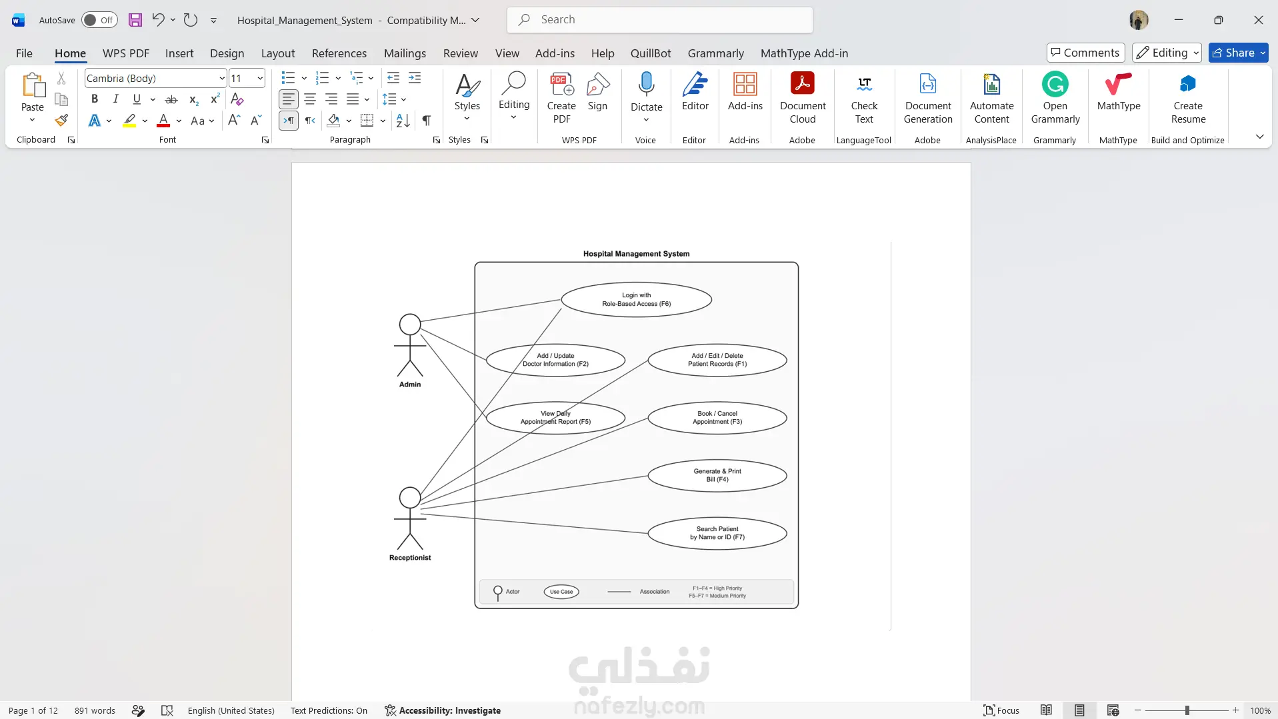The image size is (1278, 719).
Task: Decrease font size
Action: tap(256, 121)
